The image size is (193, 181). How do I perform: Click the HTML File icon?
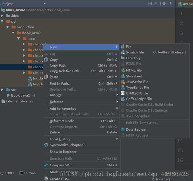[x=123, y=70]
